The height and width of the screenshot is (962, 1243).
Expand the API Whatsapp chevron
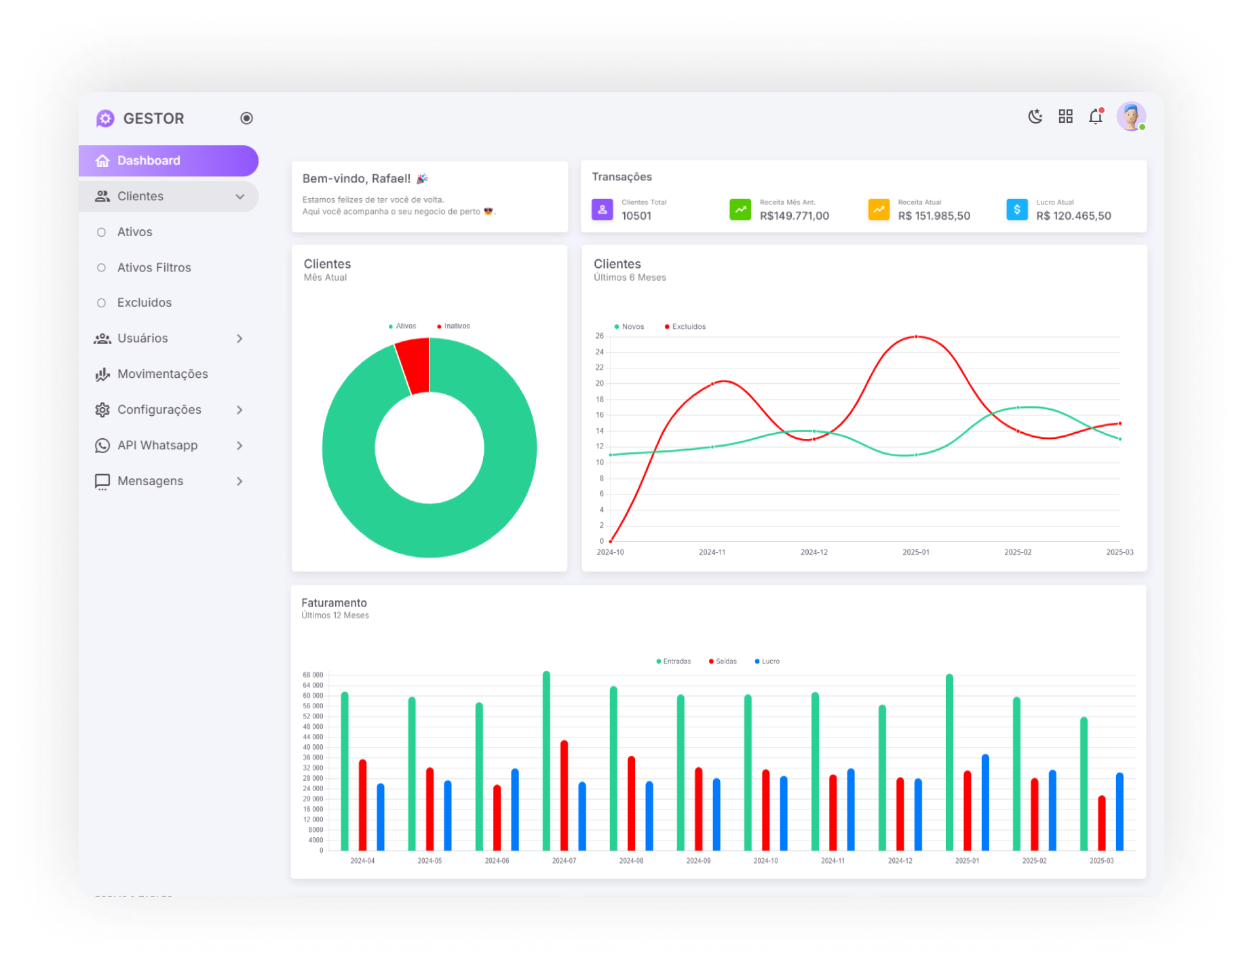tap(240, 446)
